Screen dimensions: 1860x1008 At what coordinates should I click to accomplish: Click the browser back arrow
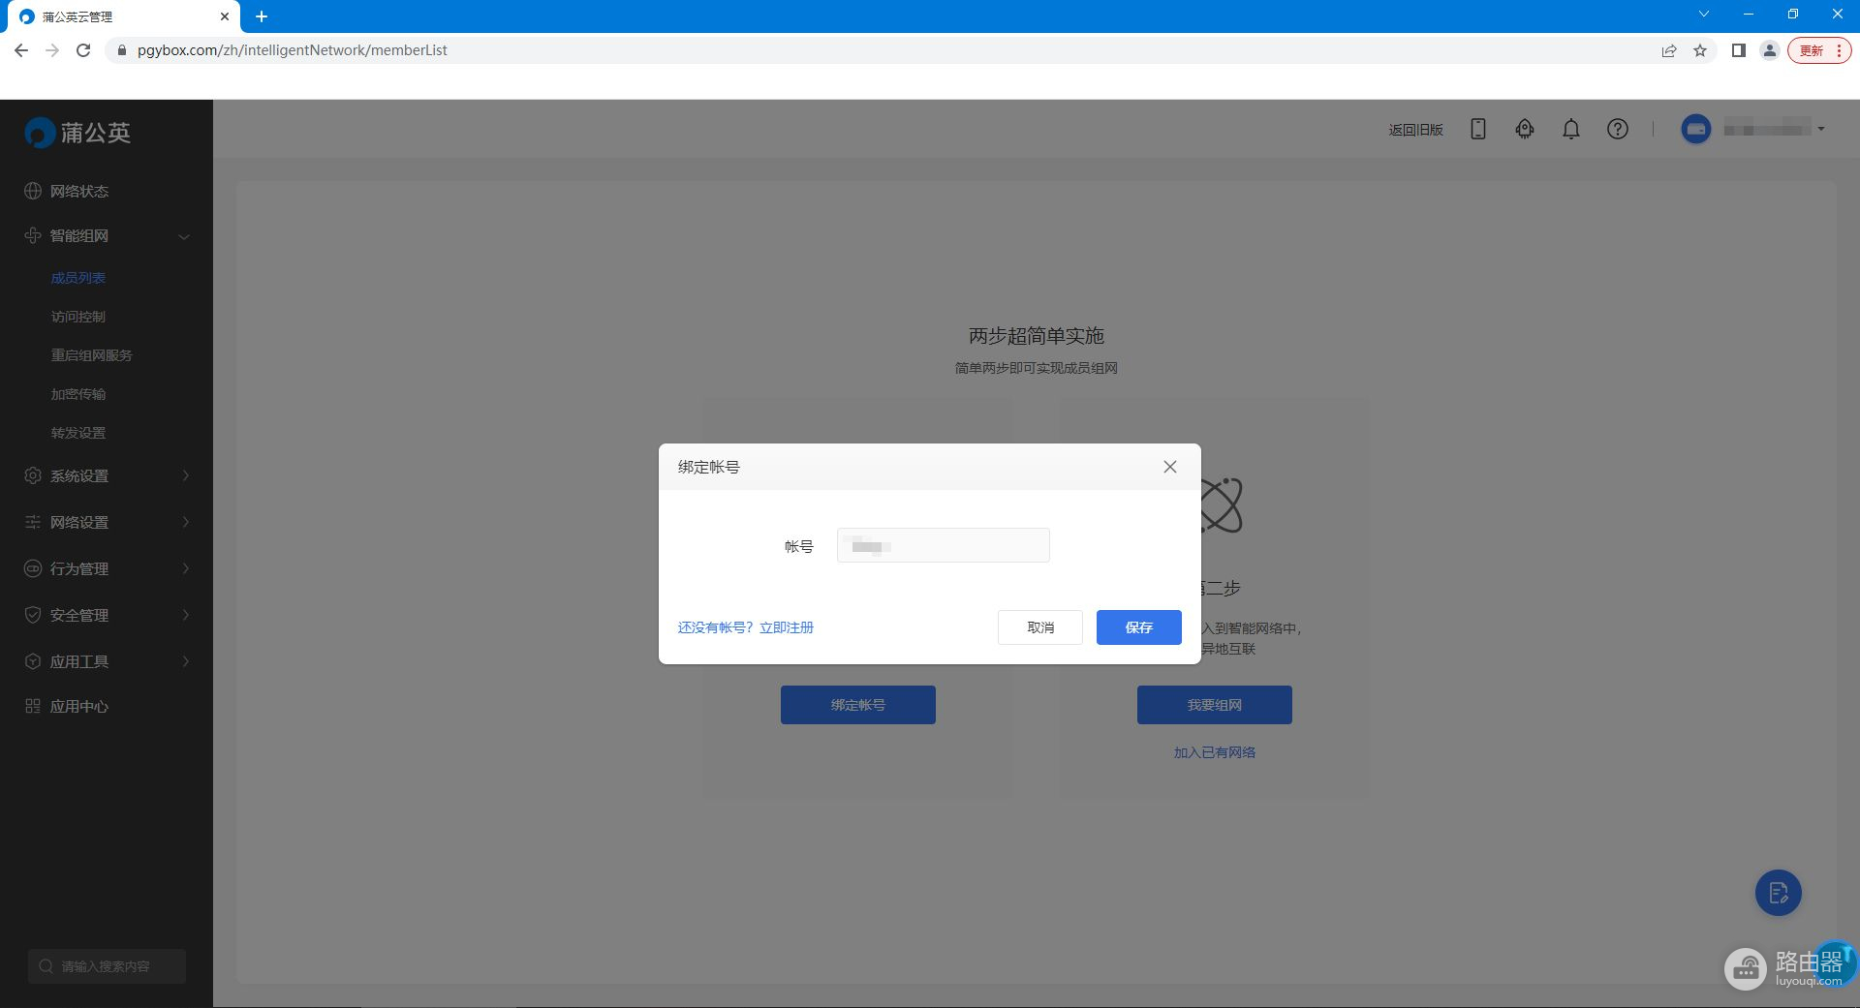21,50
